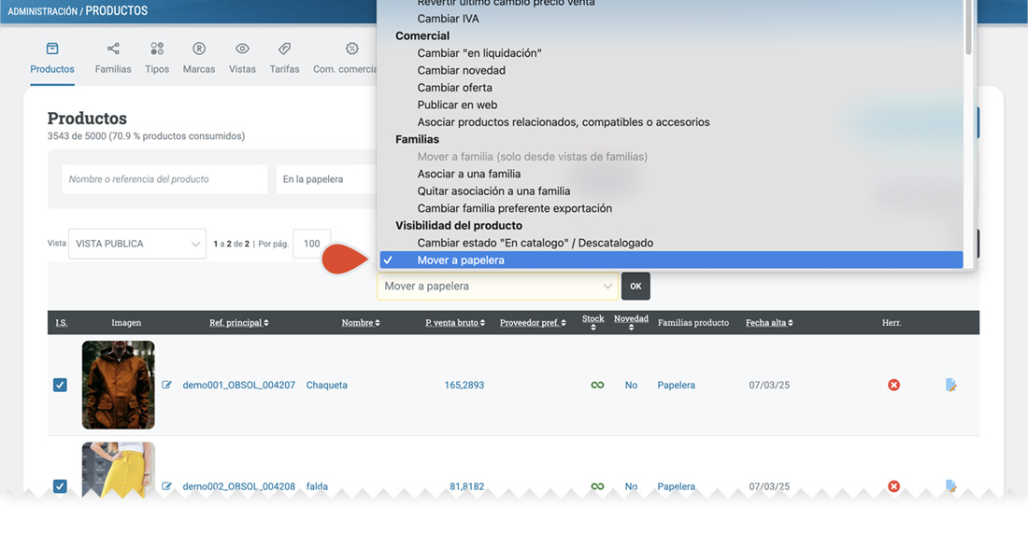Image resolution: width=1028 pixels, height=534 pixels.
Task: Open the brown jacket product thumbnail
Action: point(118,385)
